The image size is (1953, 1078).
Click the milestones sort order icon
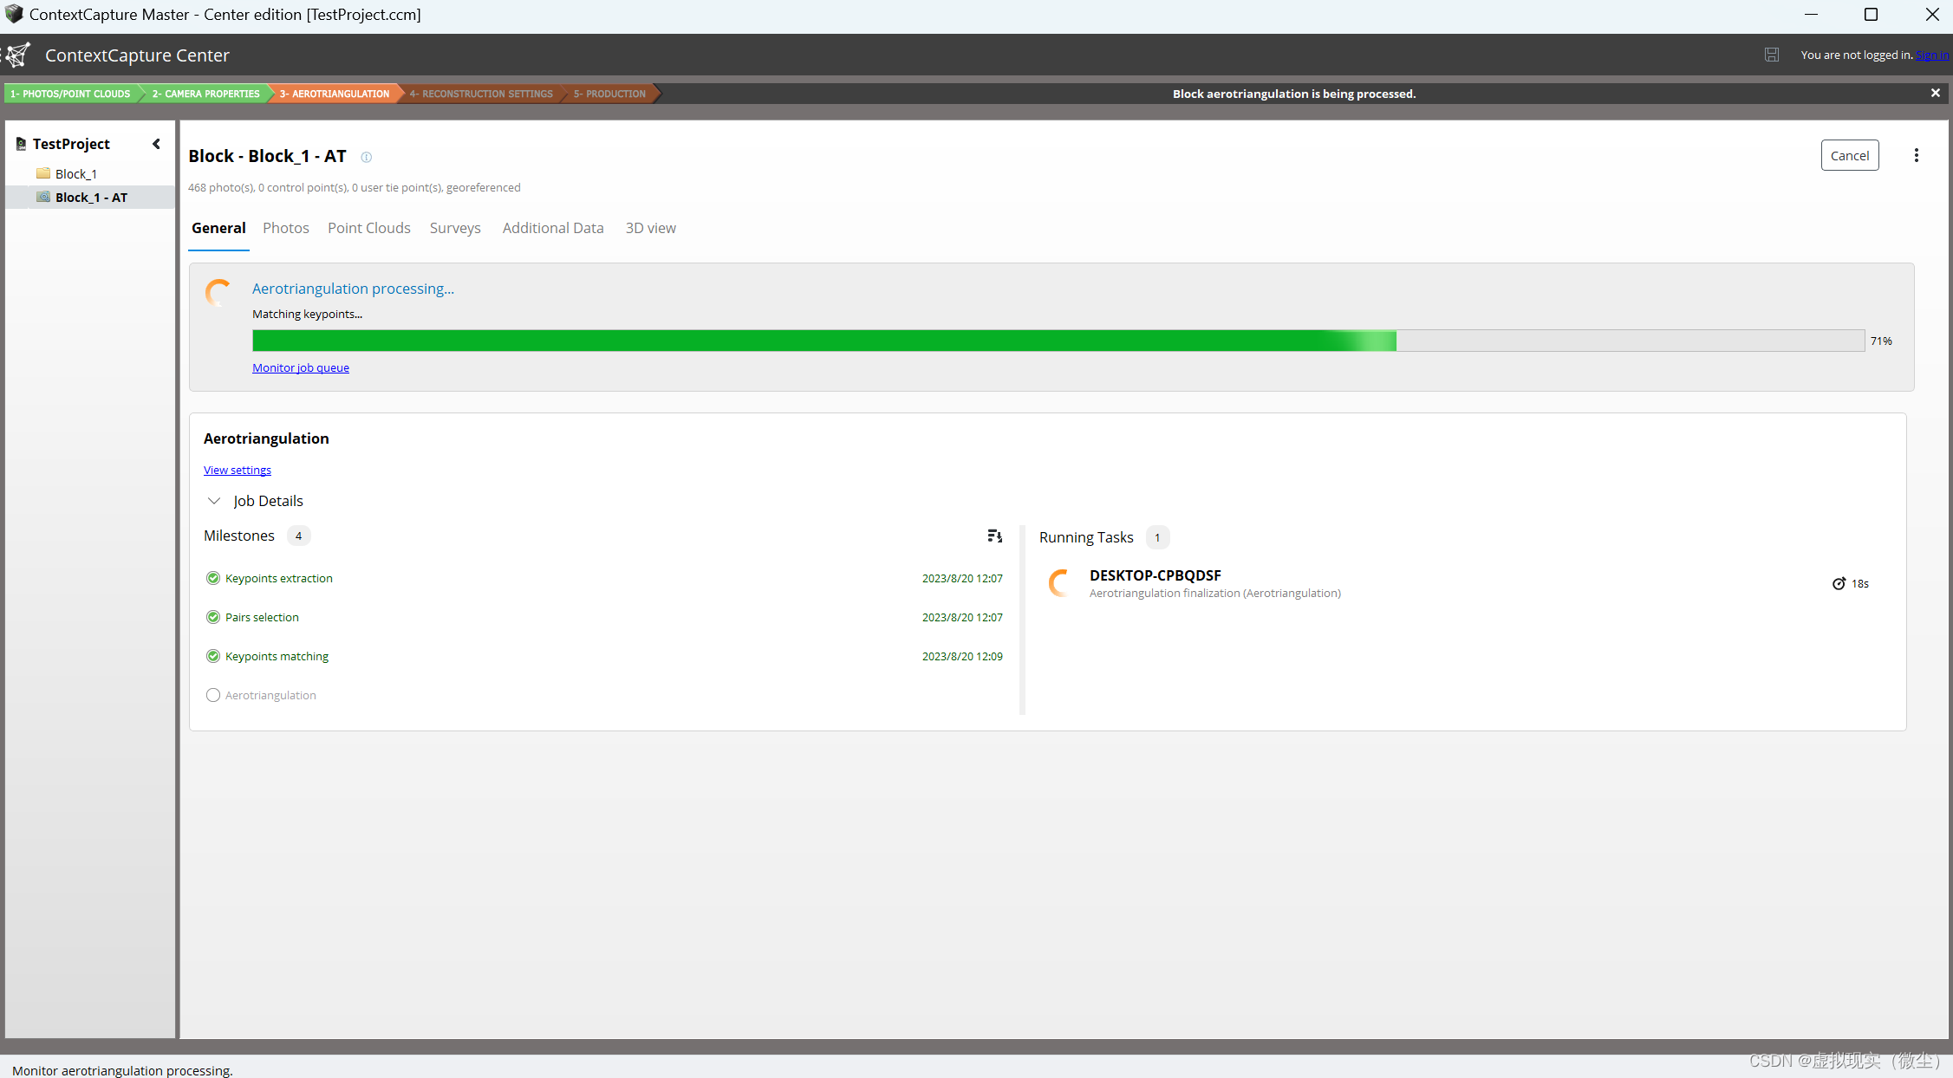(x=994, y=536)
